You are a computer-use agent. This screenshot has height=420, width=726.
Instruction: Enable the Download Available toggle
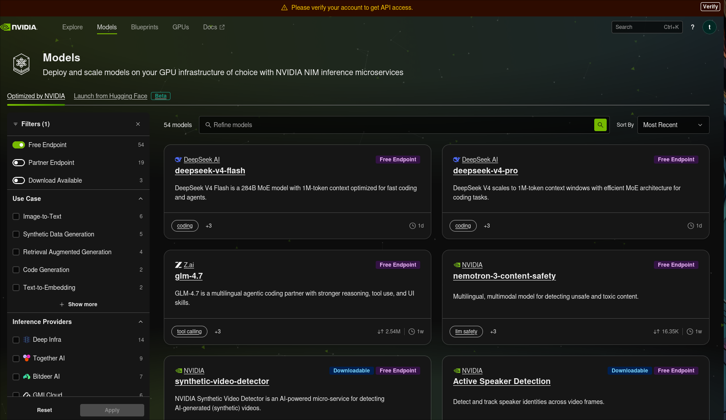tap(19, 180)
